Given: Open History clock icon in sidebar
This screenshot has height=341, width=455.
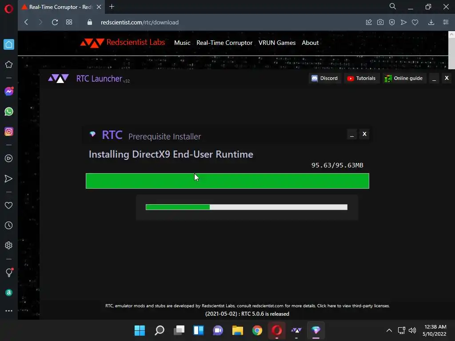Looking at the screenshot, I should pos(9,225).
